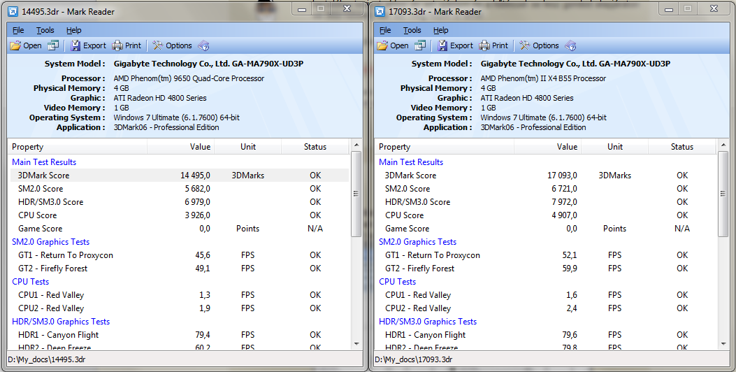Image resolution: width=736 pixels, height=372 pixels.
Task: Click scrollbar thumb in 17093.3dr list
Action: (x=723, y=194)
